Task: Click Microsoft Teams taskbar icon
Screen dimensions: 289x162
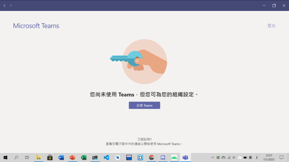Action: click(x=185, y=157)
